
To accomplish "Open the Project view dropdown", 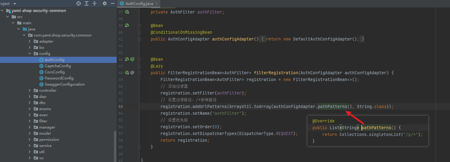I will point(14,3).
